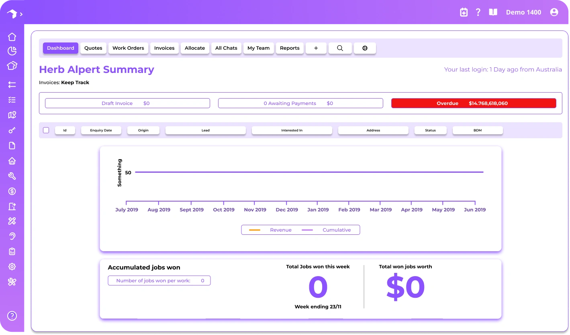
Task: Open the map pin sidebar icon
Action: (12, 115)
